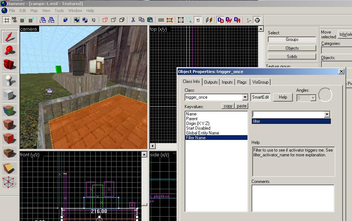This screenshot has height=221, width=352.
Task: Open the Window menu
Action: click(x=75, y=11)
